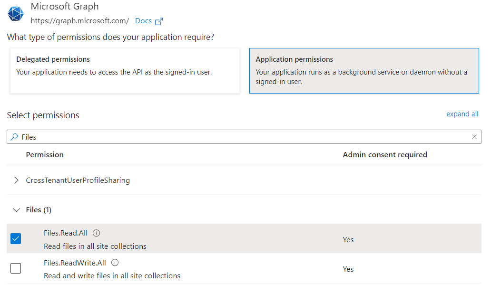Screen dimensions: 491x293
Task: Click the Select permissions heading
Action: click(43, 115)
